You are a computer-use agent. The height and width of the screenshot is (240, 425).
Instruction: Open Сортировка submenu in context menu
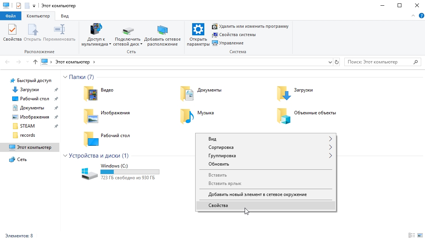pyautogui.click(x=265, y=147)
